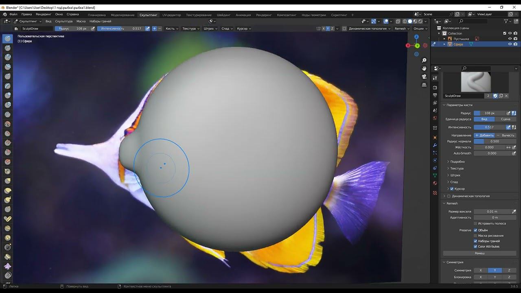The image size is (521, 293).
Task: Toggle Collection exclude checkbox in outliner
Action: (x=505, y=33)
